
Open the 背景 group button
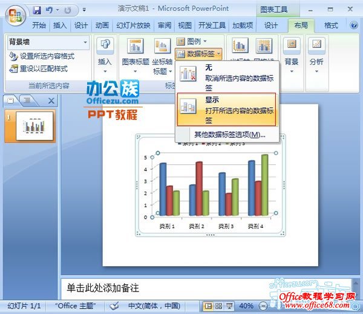pyautogui.click(x=292, y=55)
